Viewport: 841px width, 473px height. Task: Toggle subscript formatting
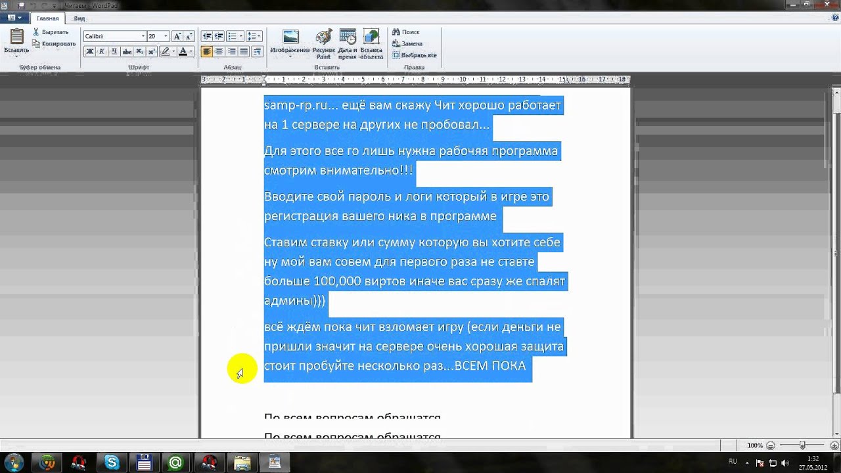(139, 51)
